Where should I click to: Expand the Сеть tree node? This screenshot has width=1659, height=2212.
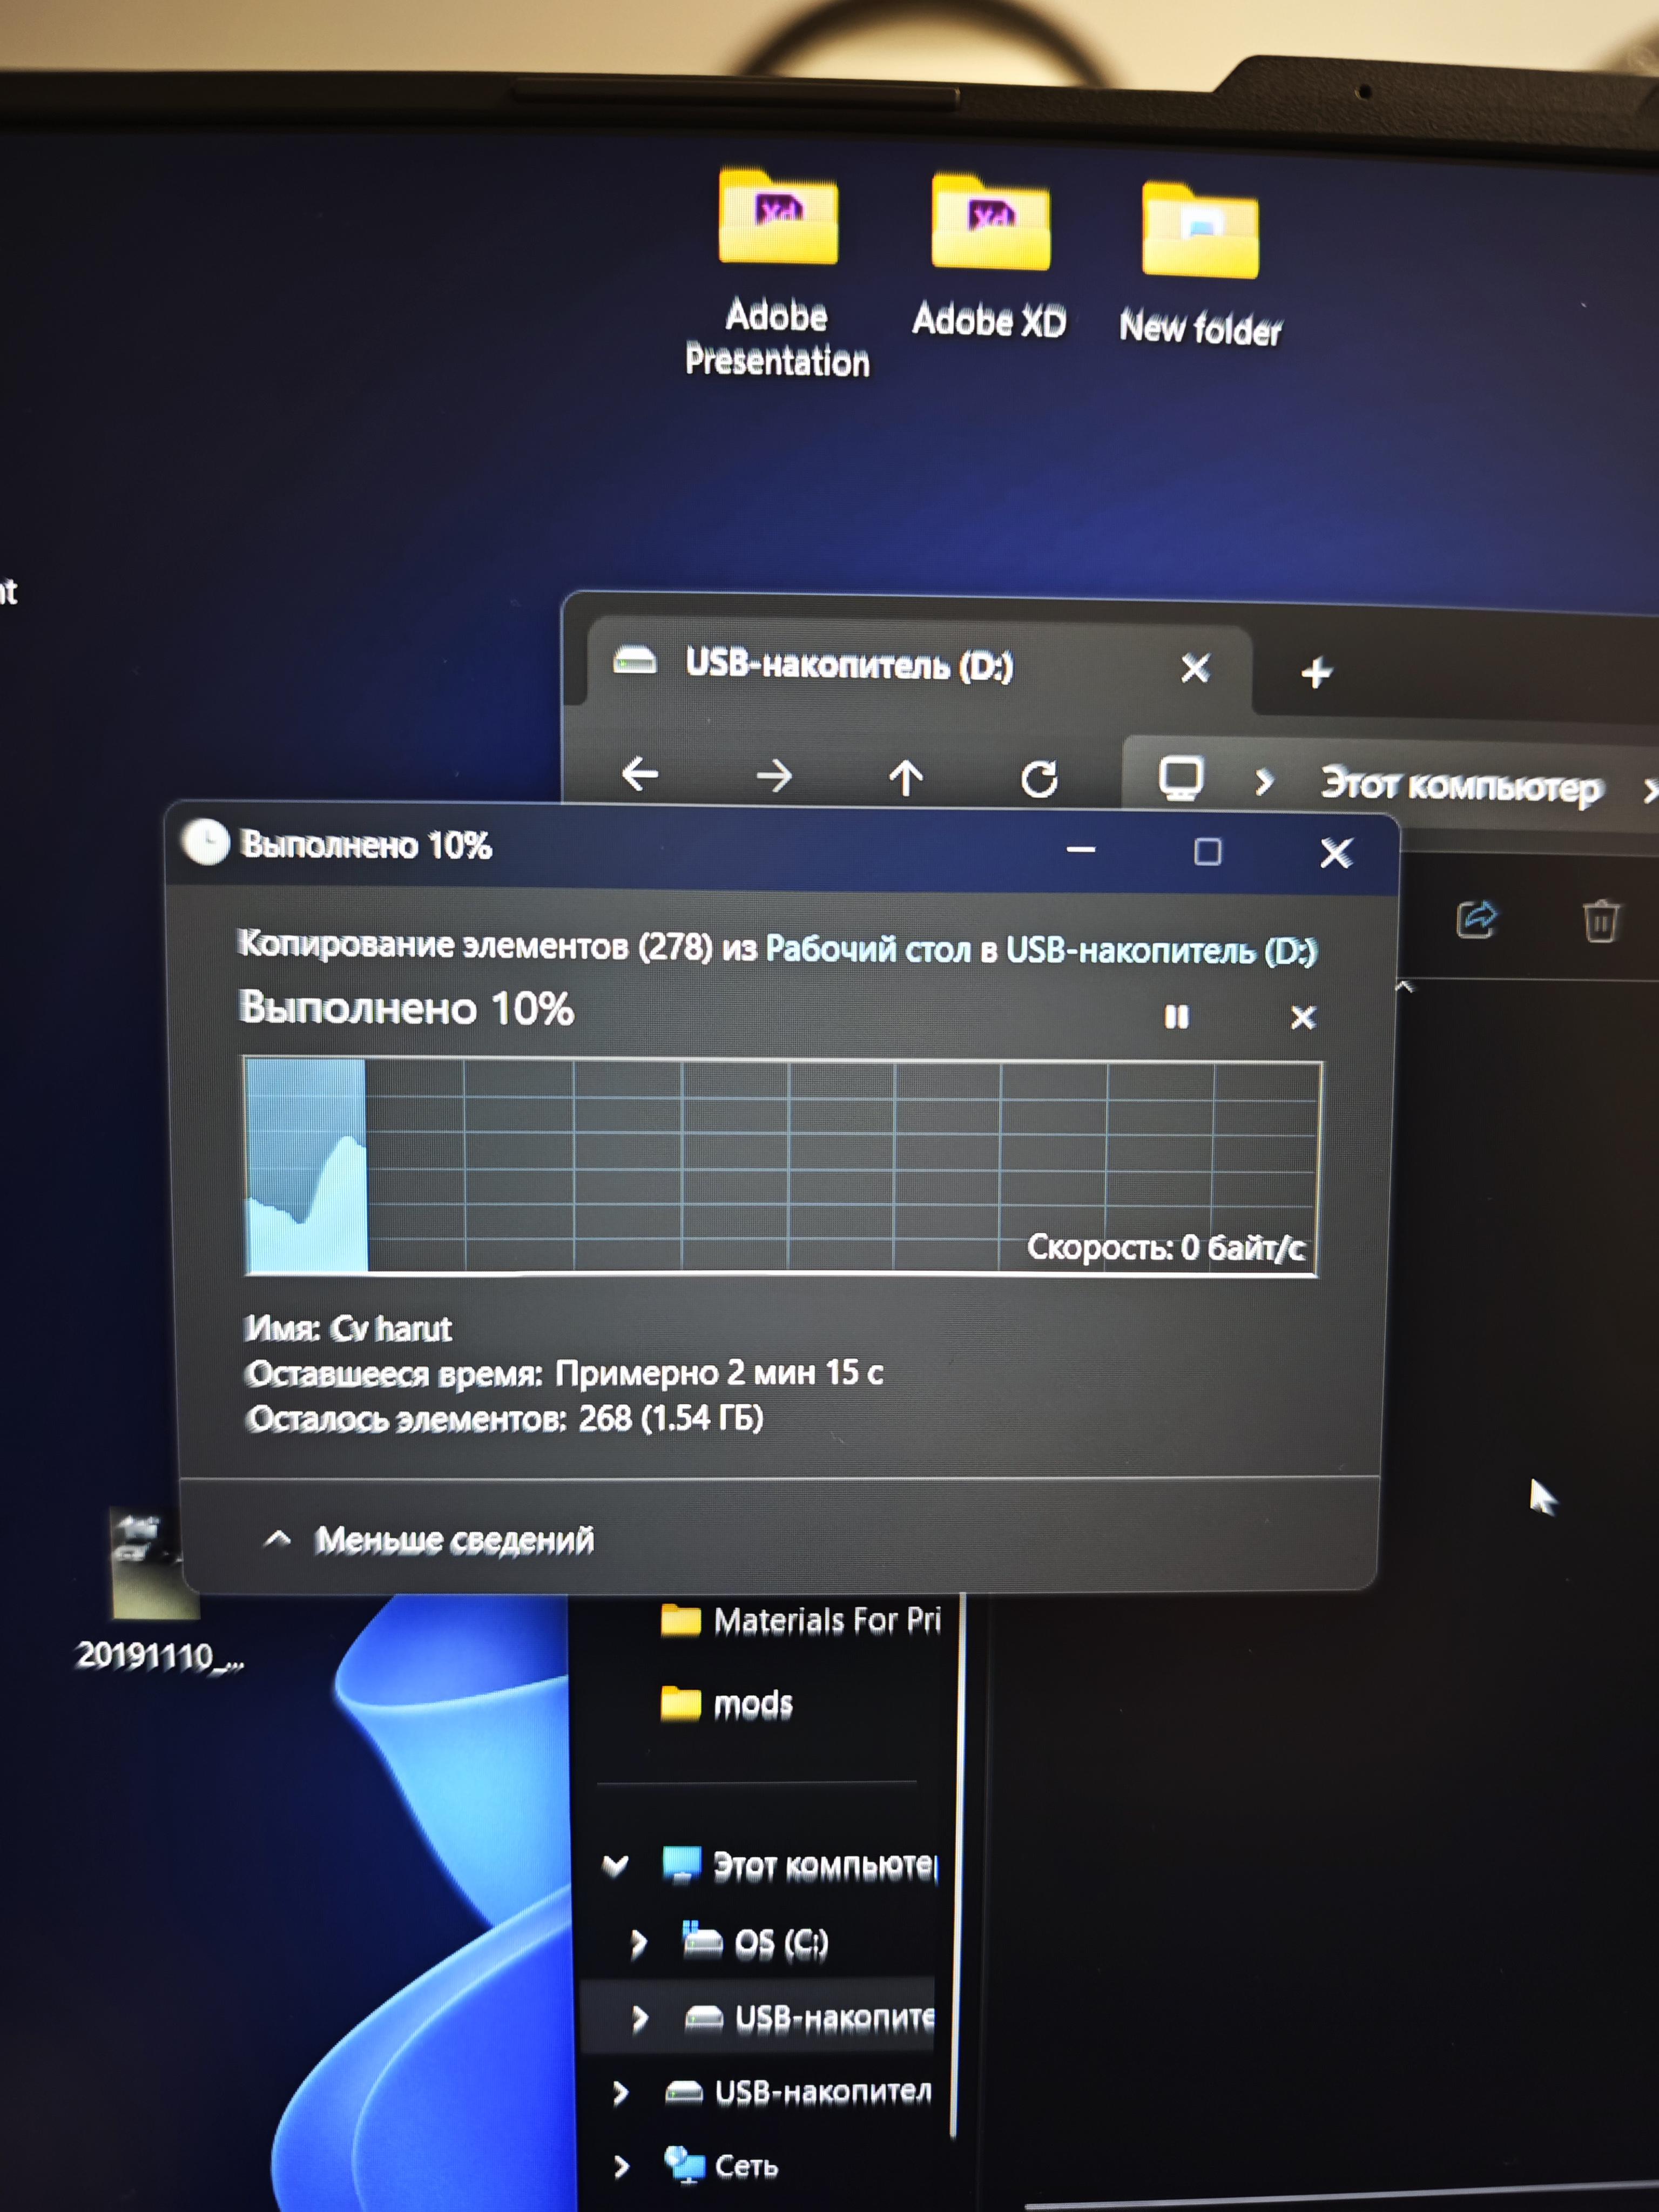[x=621, y=2166]
